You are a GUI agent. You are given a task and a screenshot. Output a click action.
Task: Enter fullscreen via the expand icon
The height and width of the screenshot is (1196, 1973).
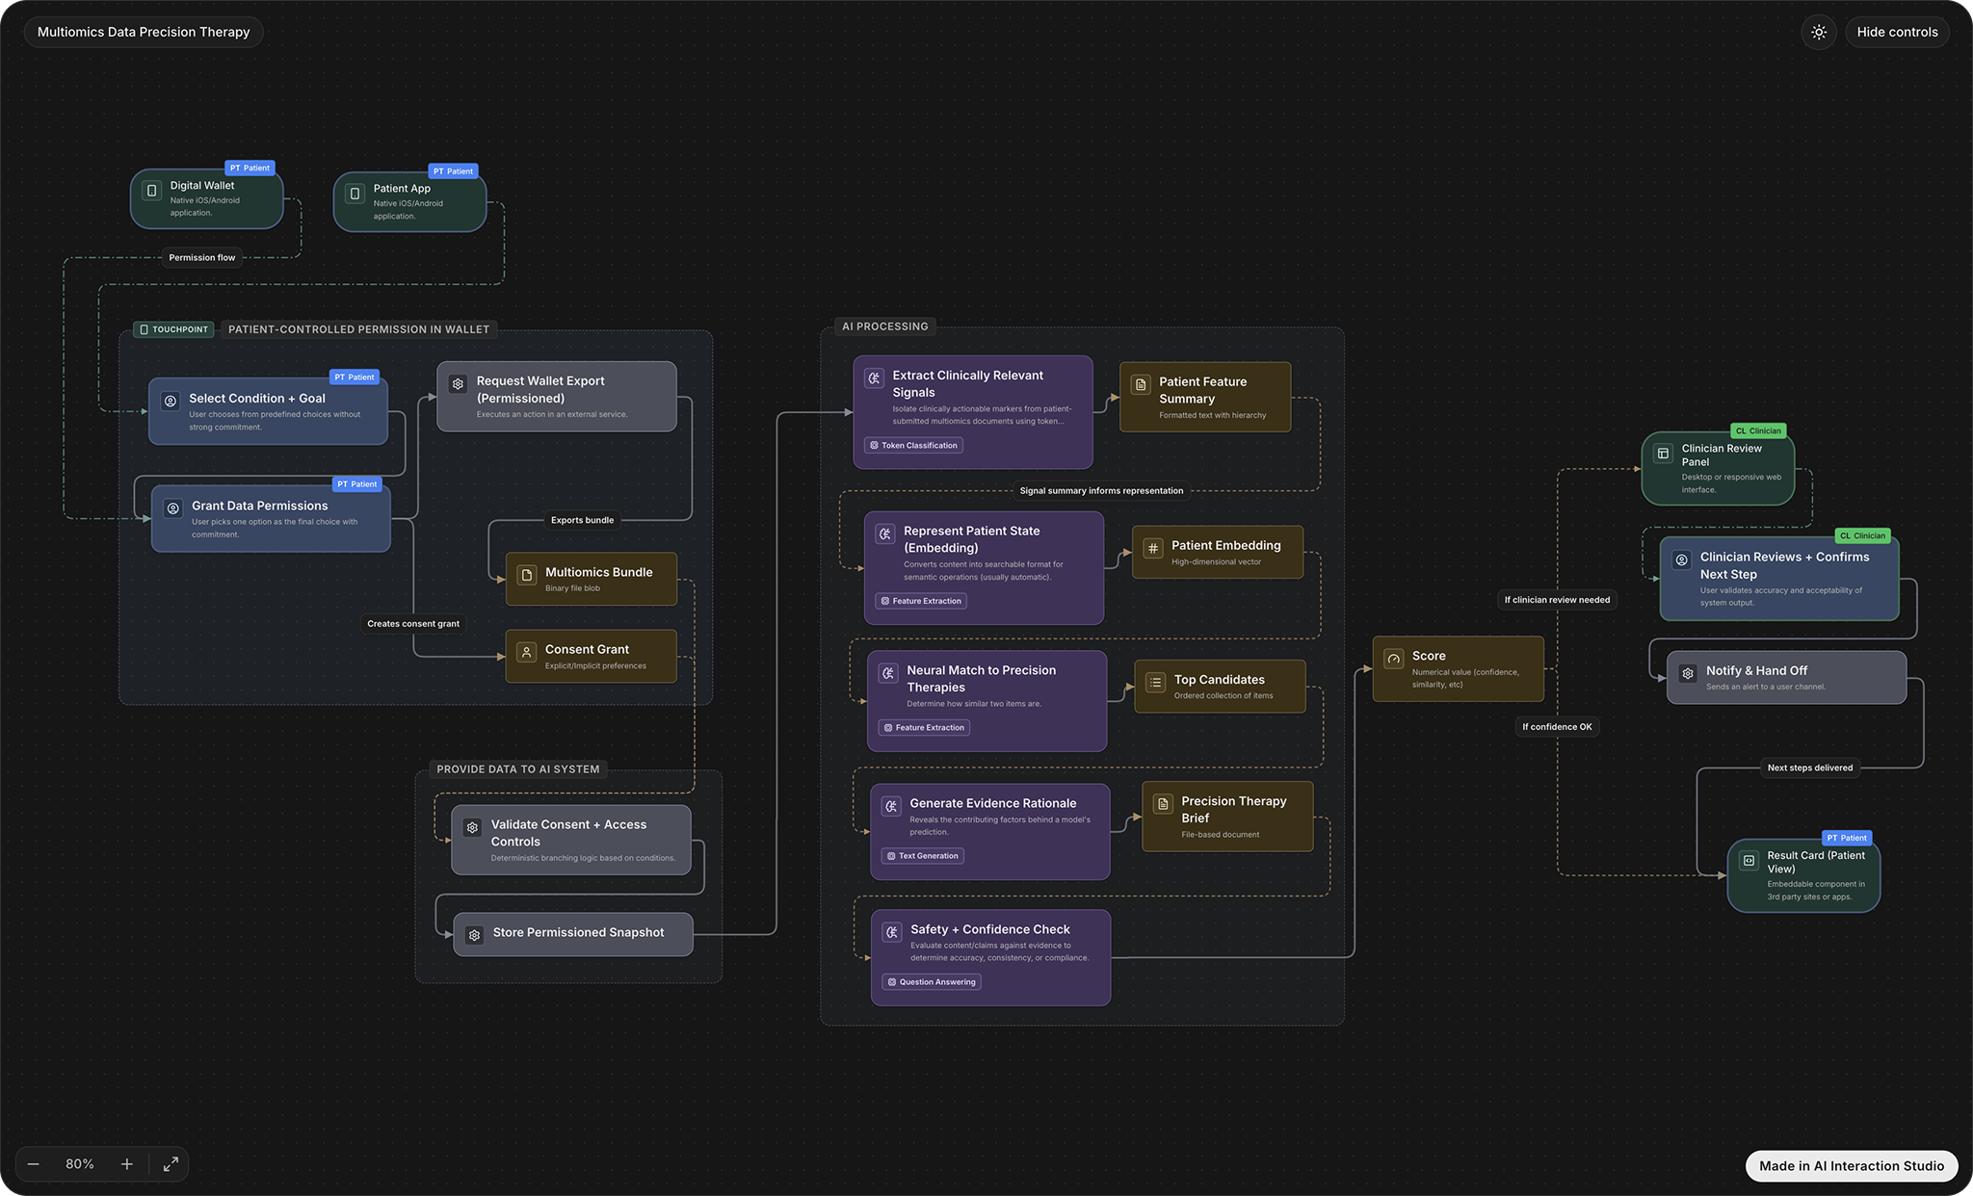(x=171, y=1163)
